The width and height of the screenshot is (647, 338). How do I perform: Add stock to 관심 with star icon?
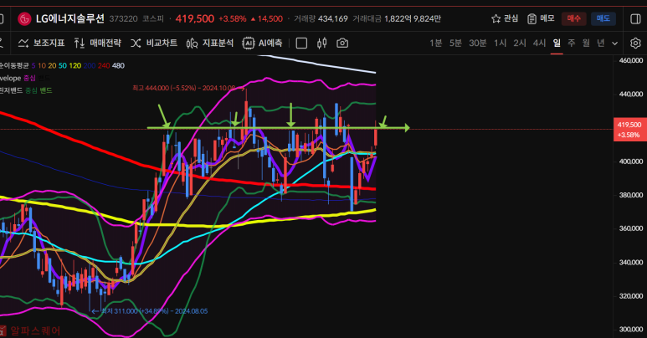click(x=504, y=18)
